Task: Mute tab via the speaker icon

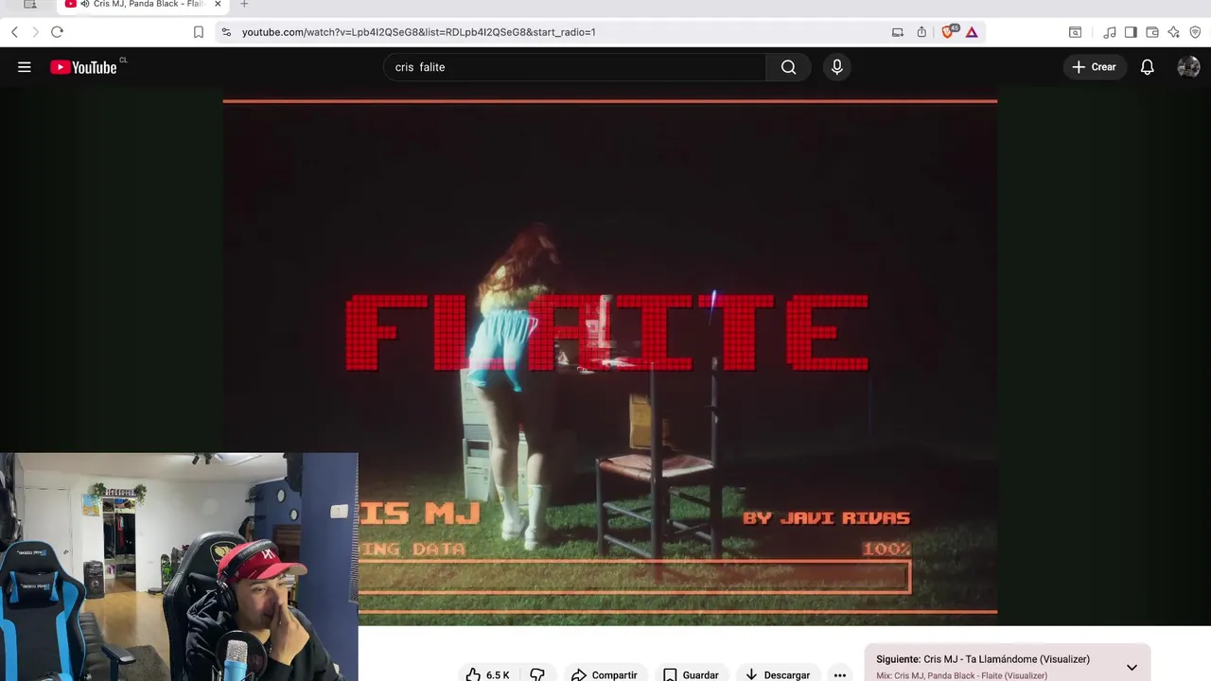Action: coord(85,4)
